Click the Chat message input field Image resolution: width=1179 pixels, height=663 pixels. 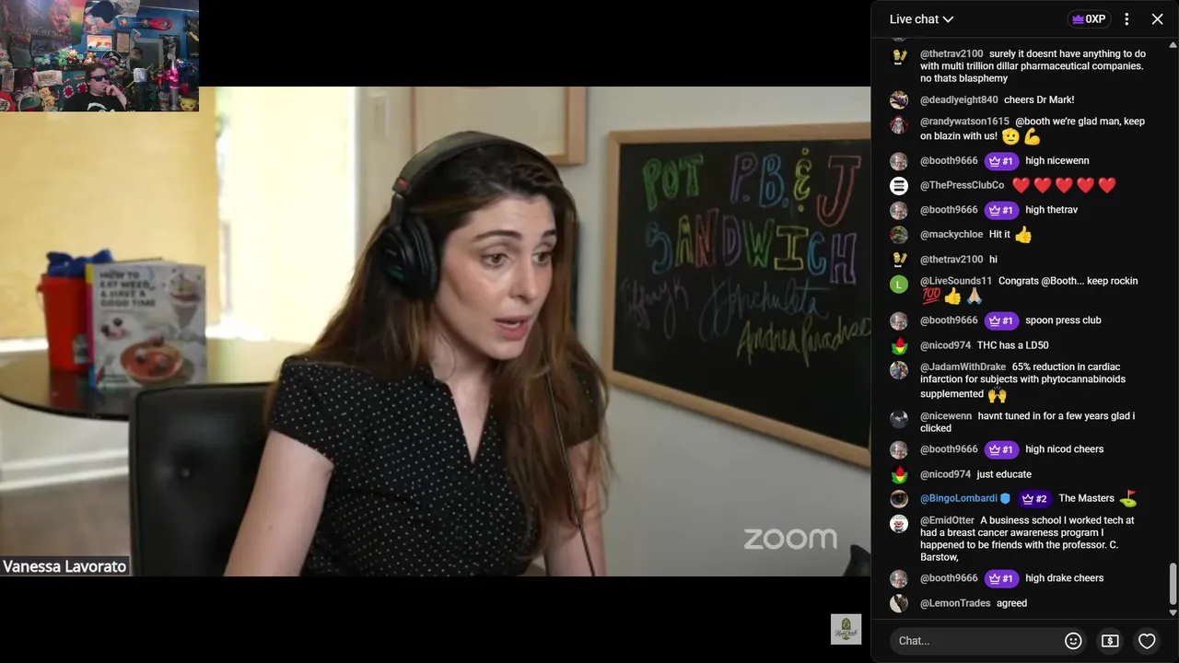(976, 641)
